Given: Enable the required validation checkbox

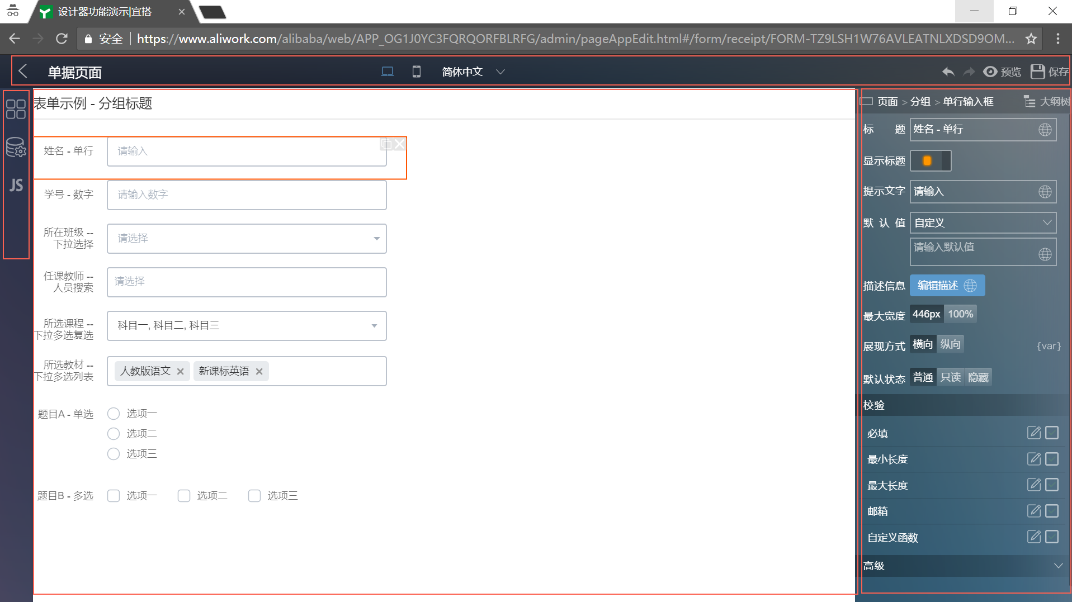Looking at the screenshot, I should (x=1052, y=433).
